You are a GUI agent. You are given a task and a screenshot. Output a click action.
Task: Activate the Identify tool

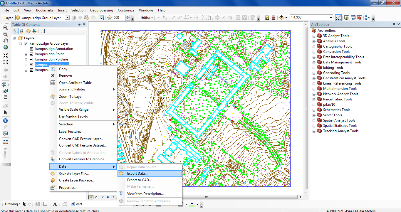(x=5, y=120)
